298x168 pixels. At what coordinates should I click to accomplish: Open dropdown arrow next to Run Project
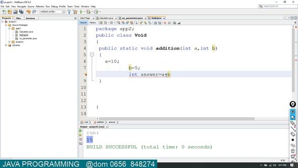point(84,12)
